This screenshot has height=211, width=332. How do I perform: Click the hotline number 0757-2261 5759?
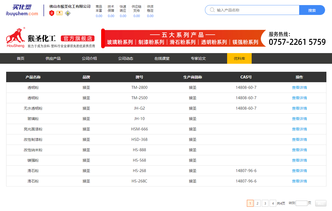pos(297,42)
